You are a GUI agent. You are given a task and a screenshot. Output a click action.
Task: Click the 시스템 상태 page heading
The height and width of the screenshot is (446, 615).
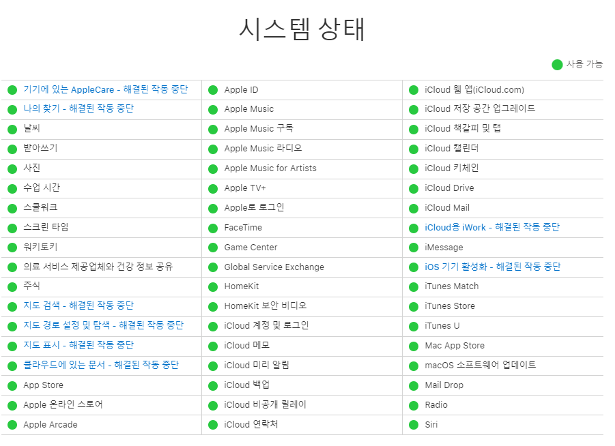click(x=302, y=29)
